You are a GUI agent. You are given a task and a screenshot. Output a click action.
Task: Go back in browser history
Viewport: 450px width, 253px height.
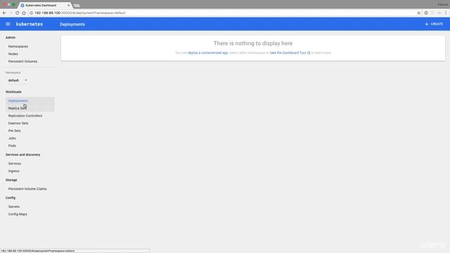coord(4,13)
